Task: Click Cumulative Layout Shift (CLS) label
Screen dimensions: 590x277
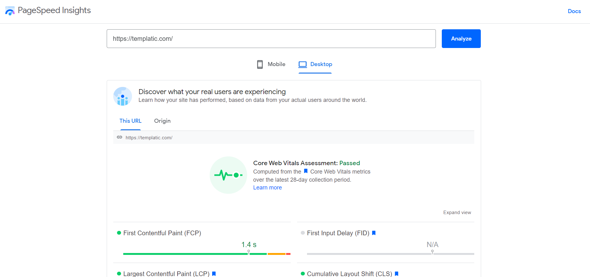Action: point(349,274)
